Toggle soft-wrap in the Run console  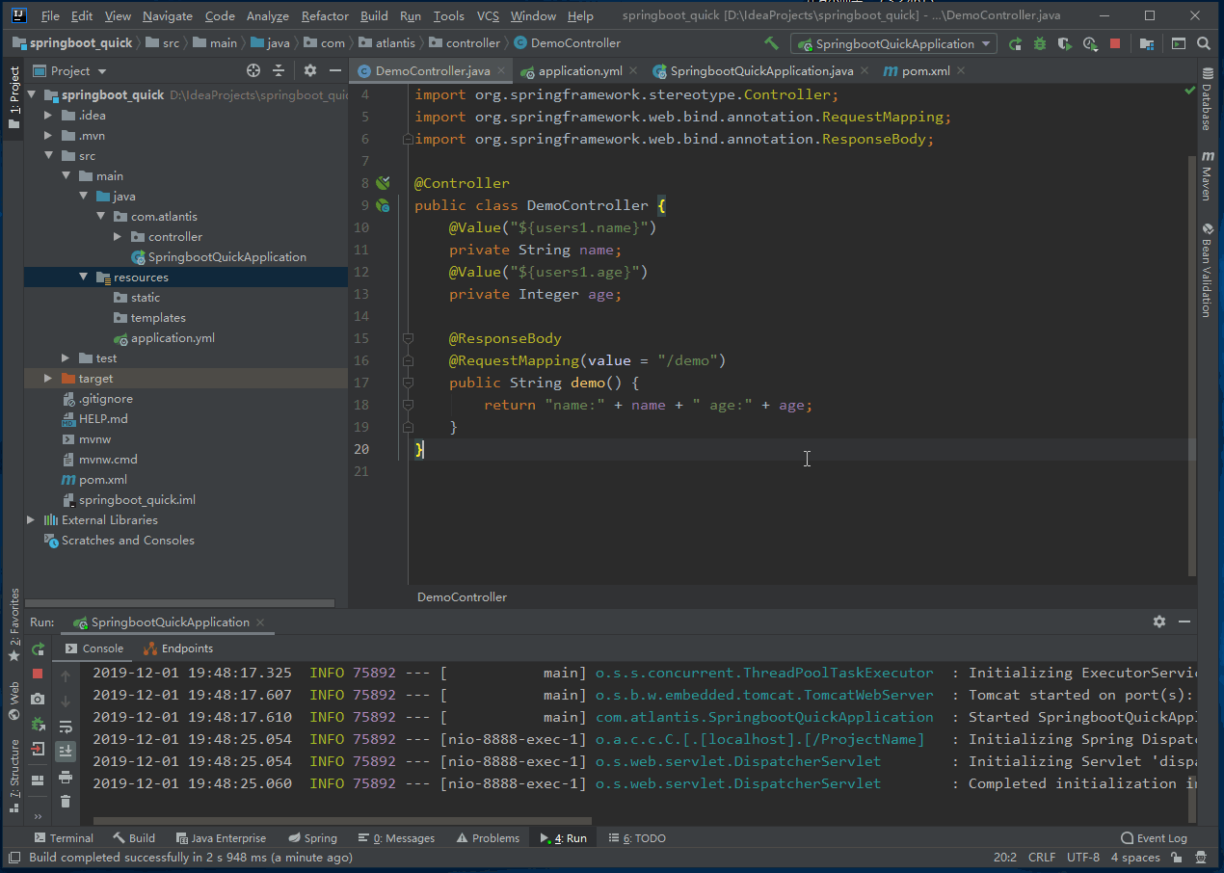pos(66,727)
